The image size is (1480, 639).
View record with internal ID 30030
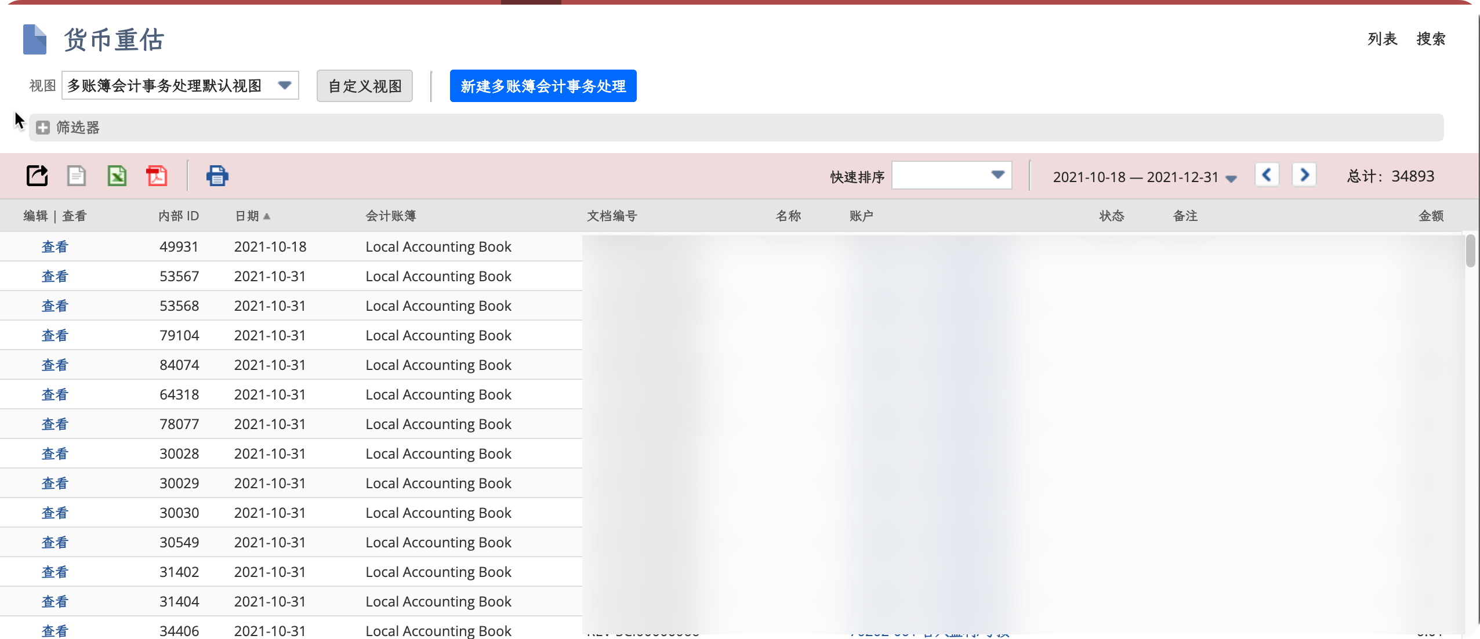(x=55, y=513)
